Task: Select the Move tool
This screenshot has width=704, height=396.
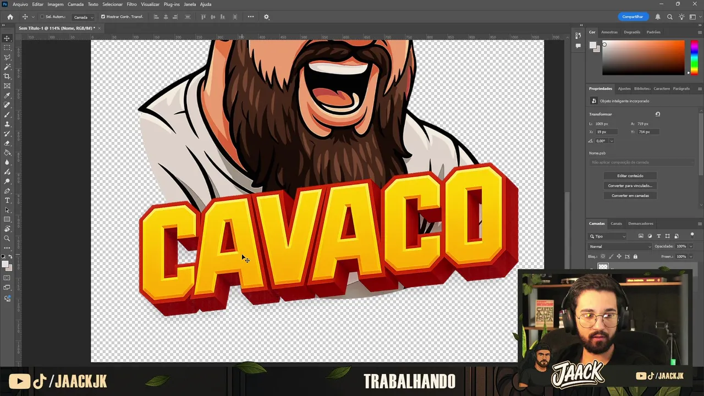Action: pyautogui.click(x=7, y=38)
